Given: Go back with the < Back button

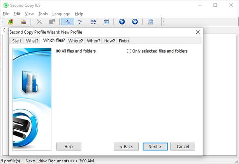Looking at the screenshot, I should (126, 147).
